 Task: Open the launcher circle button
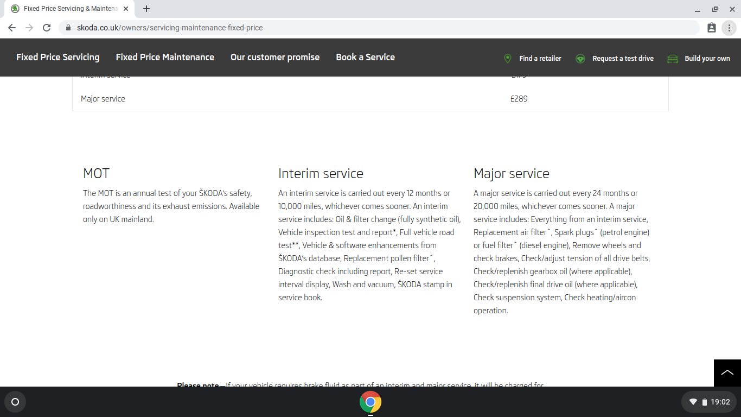pos(15,402)
